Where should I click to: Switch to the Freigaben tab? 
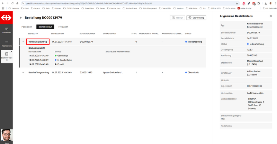(x=63, y=27)
